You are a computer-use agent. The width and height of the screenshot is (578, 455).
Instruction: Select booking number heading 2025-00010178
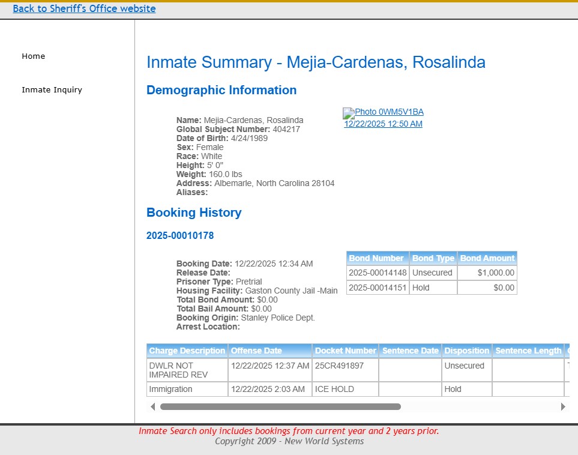click(180, 236)
